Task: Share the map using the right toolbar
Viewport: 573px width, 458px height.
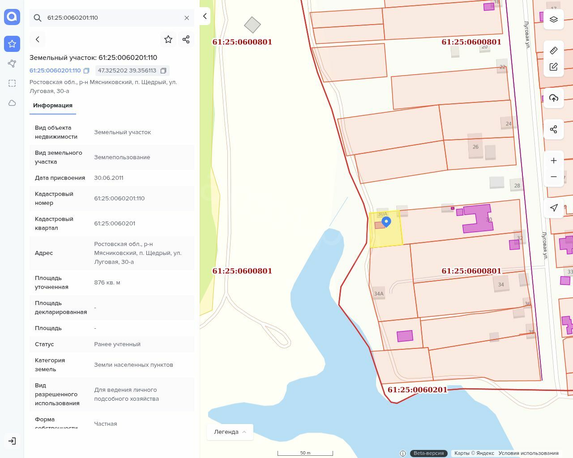Action: pyautogui.click(x=554, y=129)
